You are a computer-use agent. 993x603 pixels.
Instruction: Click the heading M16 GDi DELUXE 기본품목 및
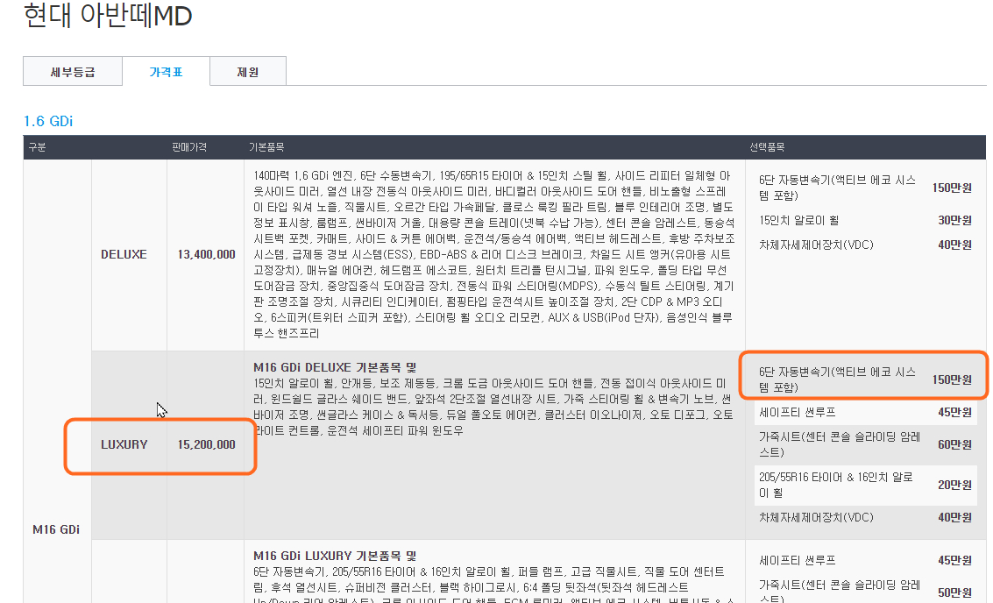(x=335, y=367)
